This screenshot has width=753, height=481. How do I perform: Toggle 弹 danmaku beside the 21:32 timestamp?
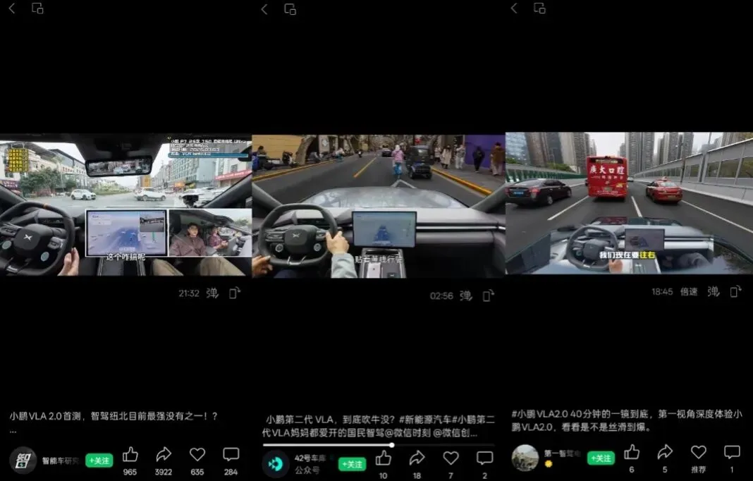point(212,293)
